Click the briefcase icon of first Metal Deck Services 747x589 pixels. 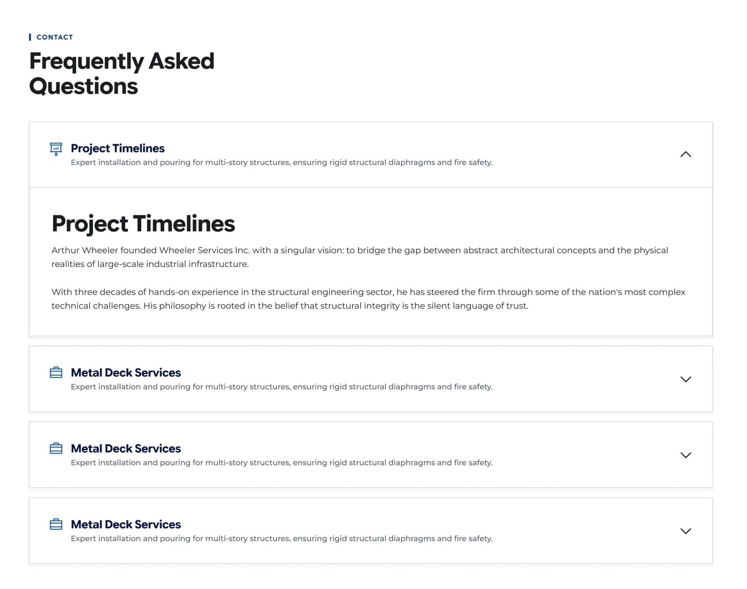pyautogui.click(x=56, y=372)
